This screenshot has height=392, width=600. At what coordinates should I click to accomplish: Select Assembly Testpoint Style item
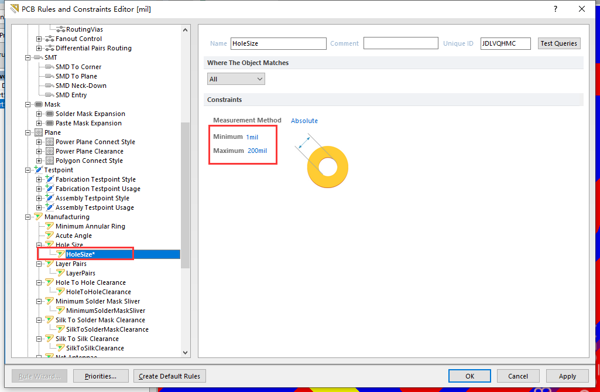point(92,198)
